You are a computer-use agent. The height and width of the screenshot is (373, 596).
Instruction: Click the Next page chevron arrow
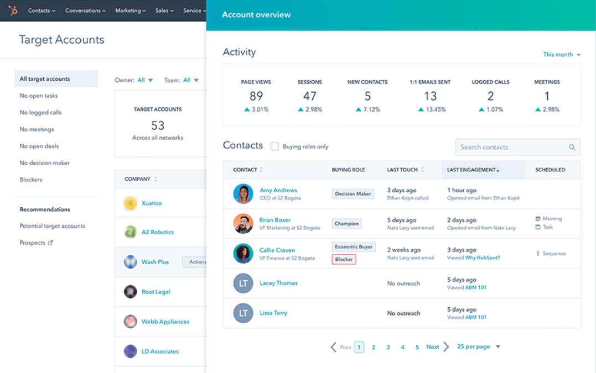point(448,346)
